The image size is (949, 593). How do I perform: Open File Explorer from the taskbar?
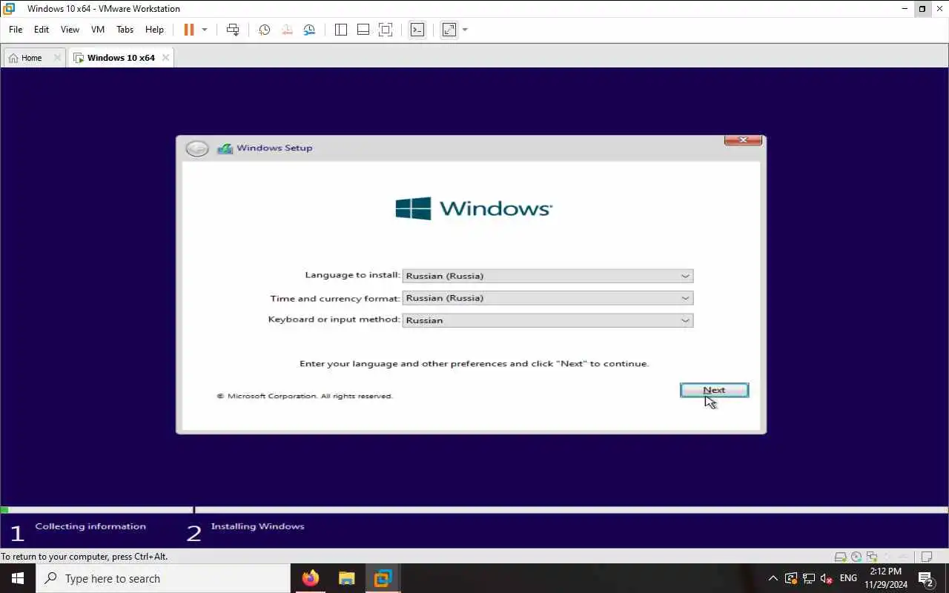(346, 578)
